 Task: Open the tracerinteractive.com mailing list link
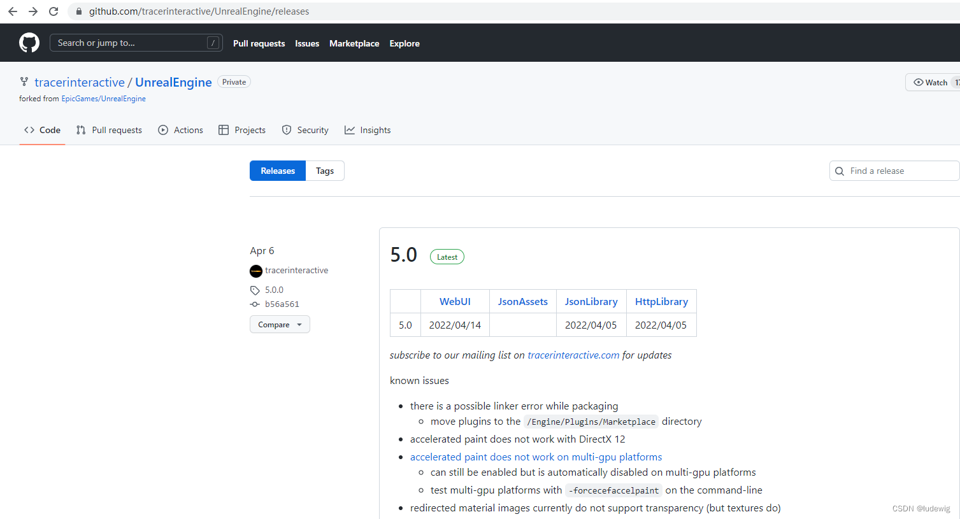[x=573, y=355]
